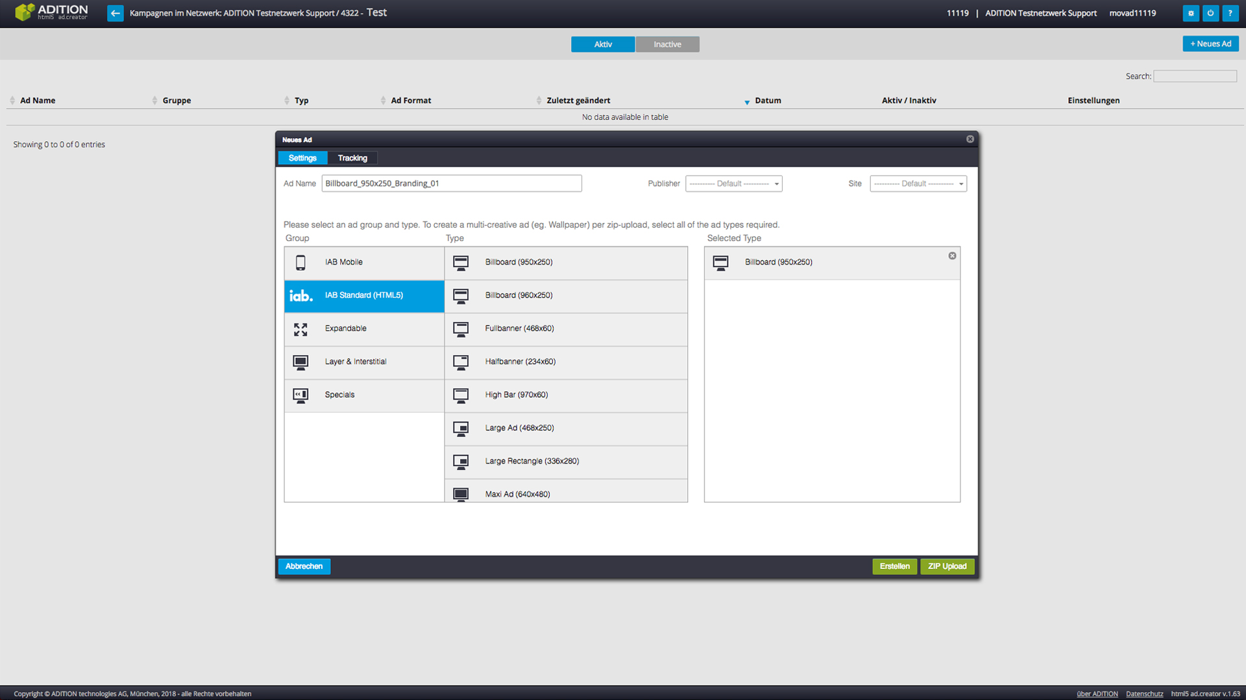Open the help question mark icon
This screenshot has height=700, width=1246.
[x=1230, y=13]
